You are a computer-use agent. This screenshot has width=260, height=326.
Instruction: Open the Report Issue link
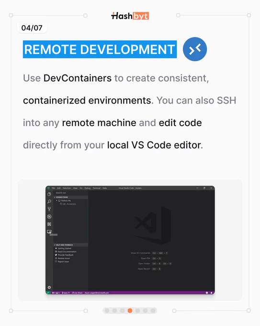[63, 262]
